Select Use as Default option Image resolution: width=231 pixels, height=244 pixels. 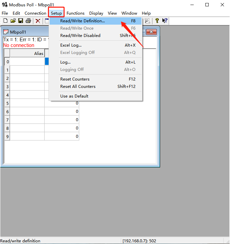coord(74,96)
